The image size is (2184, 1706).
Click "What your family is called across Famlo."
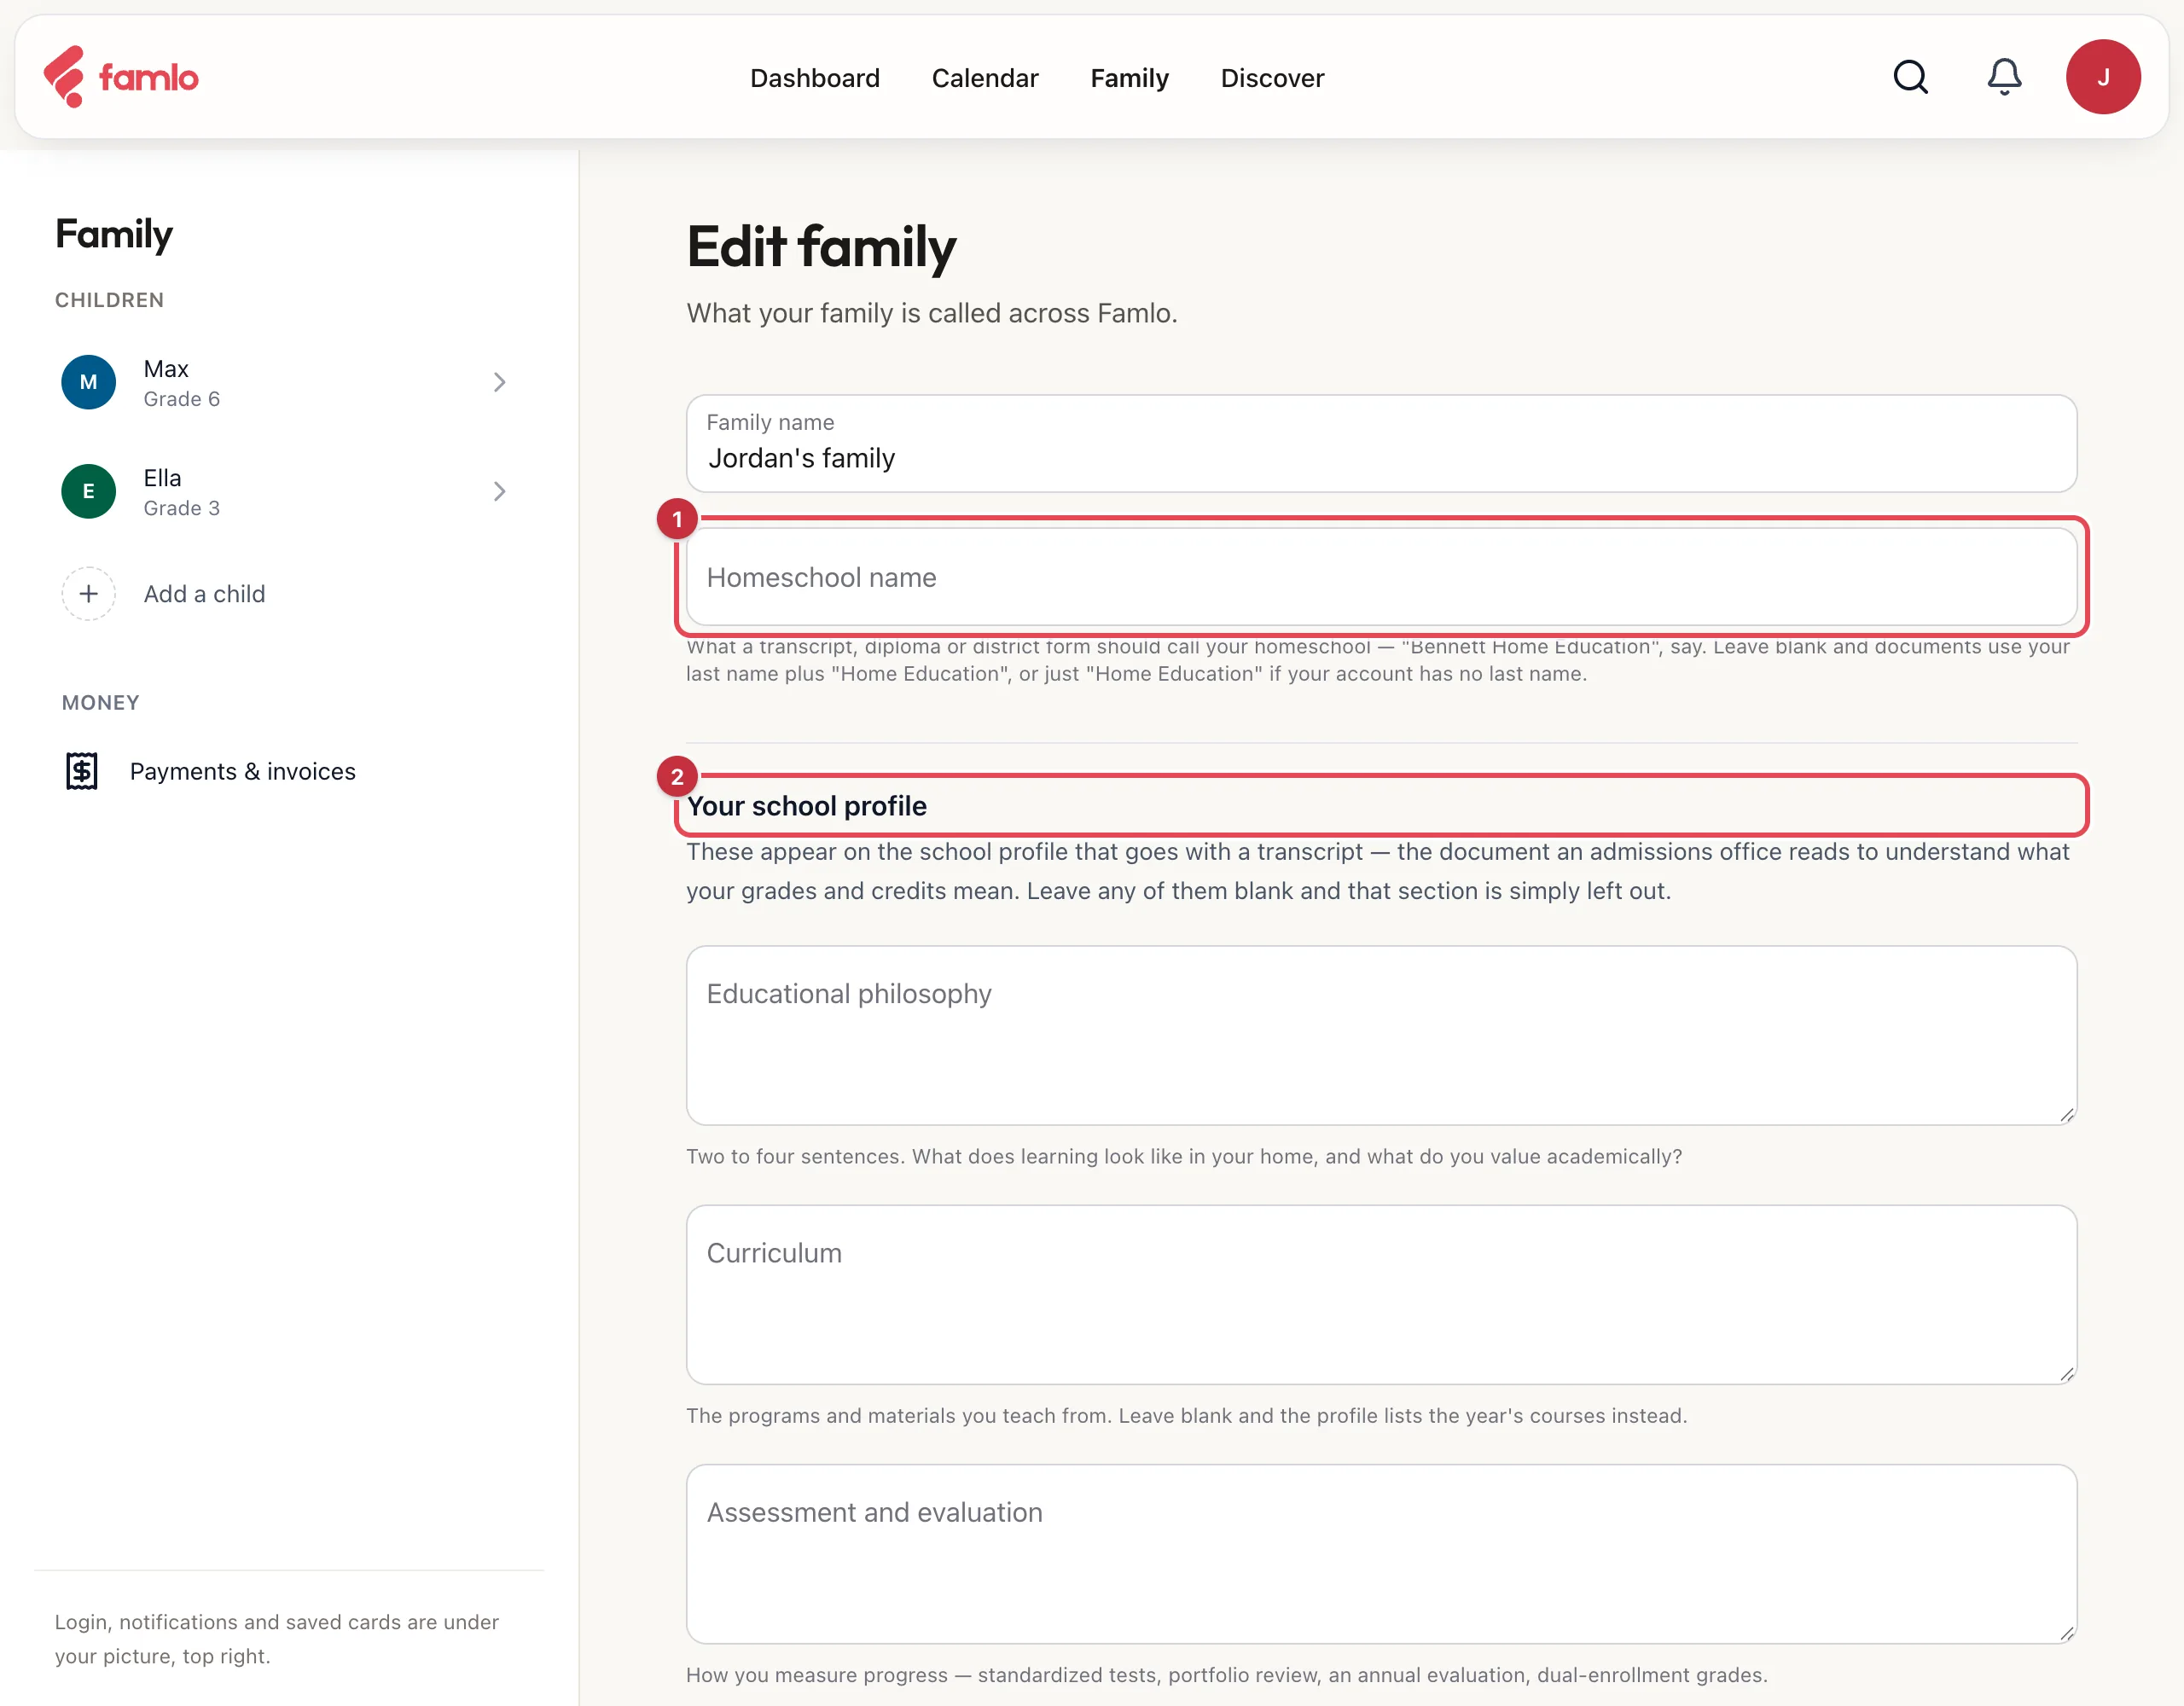point(932,313)
